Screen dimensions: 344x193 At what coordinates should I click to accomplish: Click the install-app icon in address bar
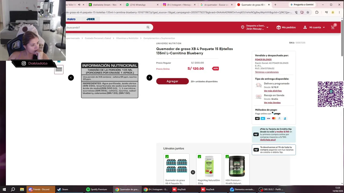pyautogui.click(x=302, y=12)
